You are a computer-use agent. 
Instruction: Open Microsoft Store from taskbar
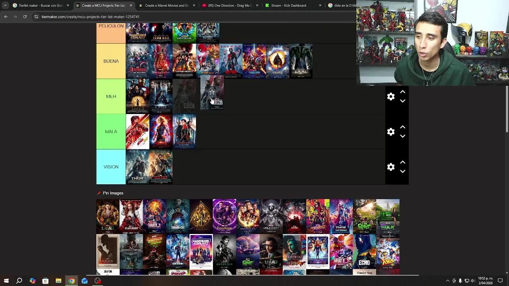(45, 281)
